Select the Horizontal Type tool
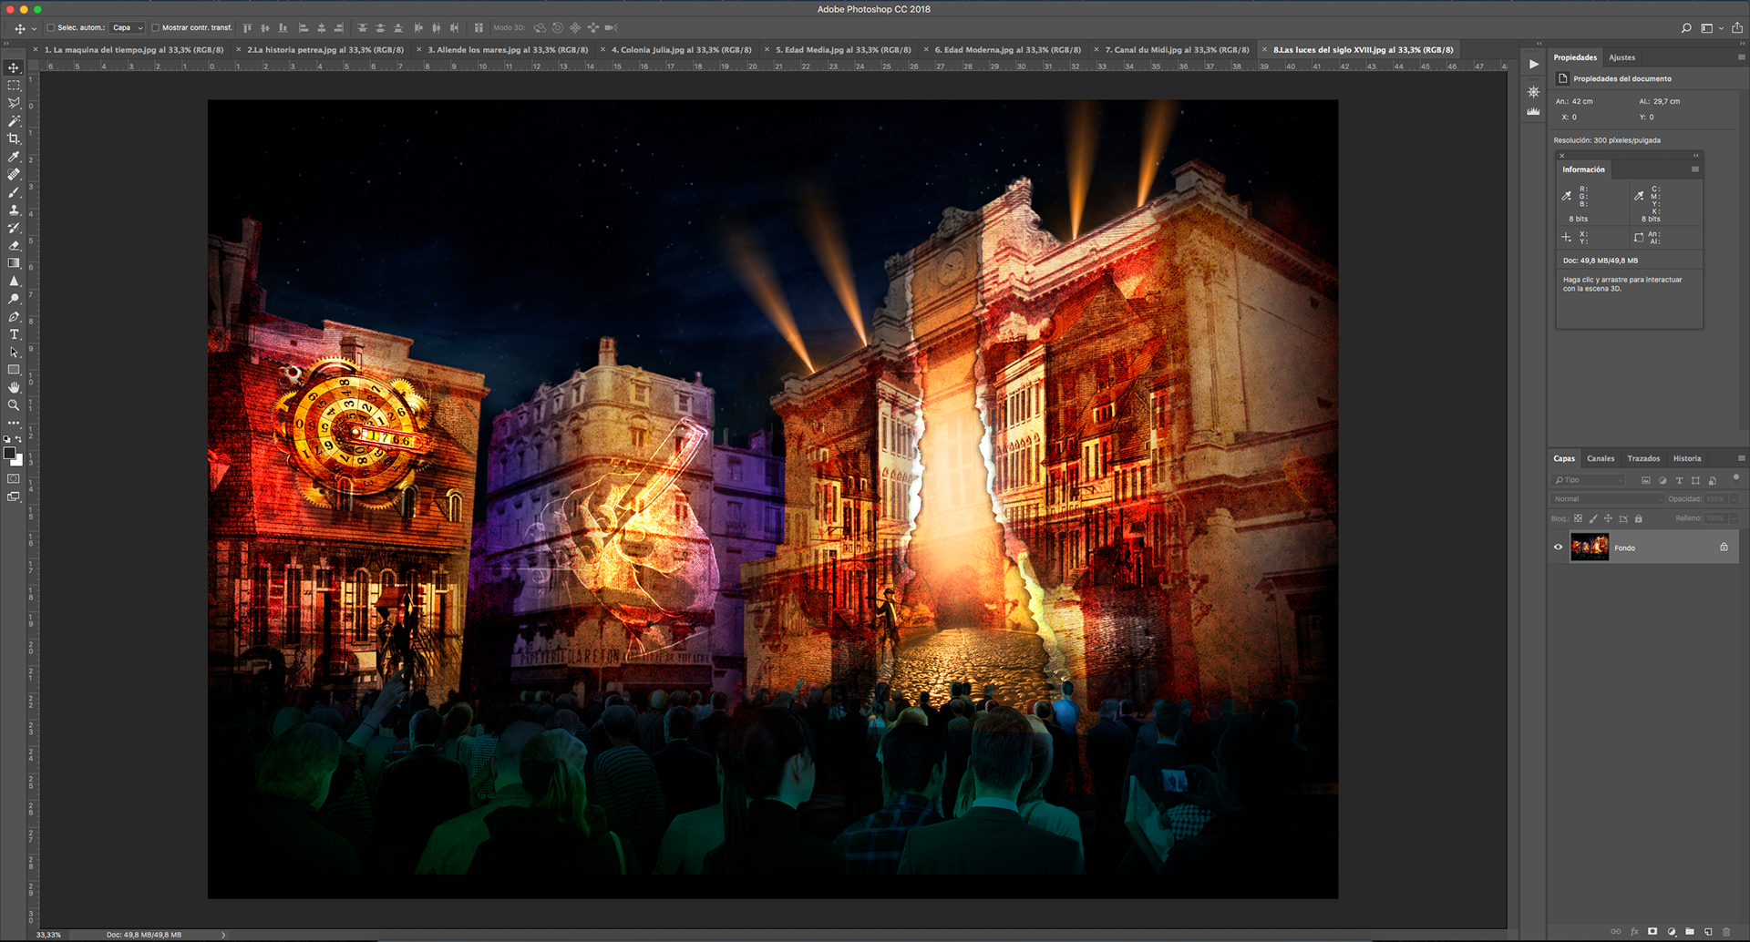This screenshot has width=1750, height=942. point(14,334)
